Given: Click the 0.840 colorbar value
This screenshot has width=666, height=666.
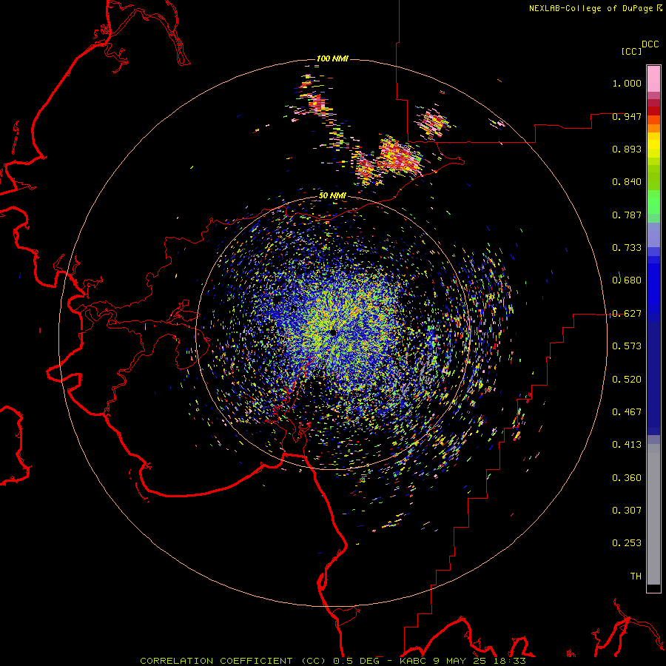Looking at the screenshot, I should tap(627, 182).
